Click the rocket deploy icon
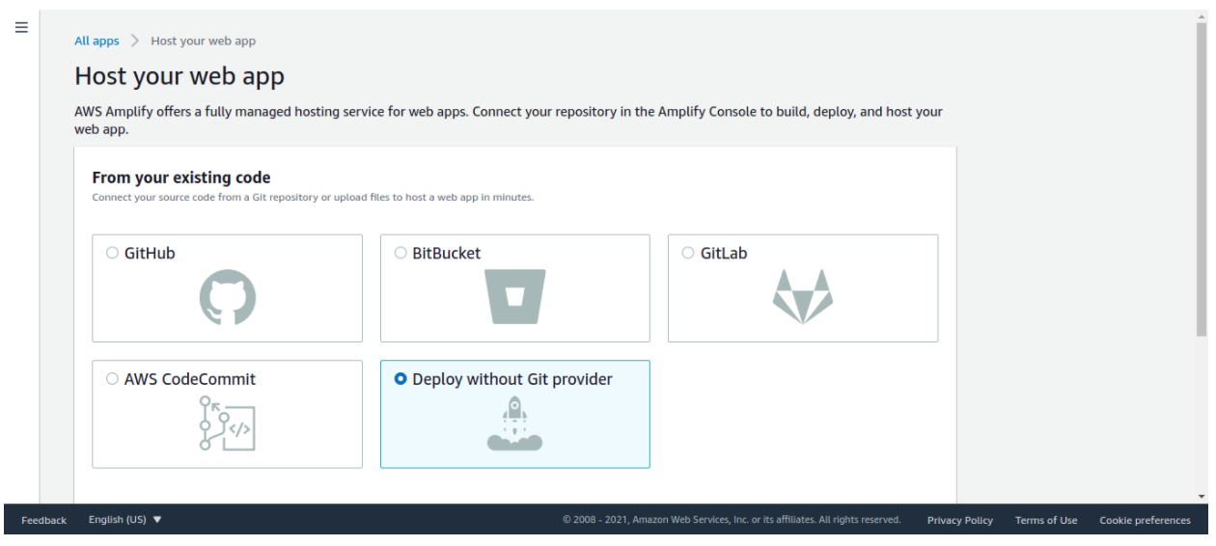 point(515,424)
